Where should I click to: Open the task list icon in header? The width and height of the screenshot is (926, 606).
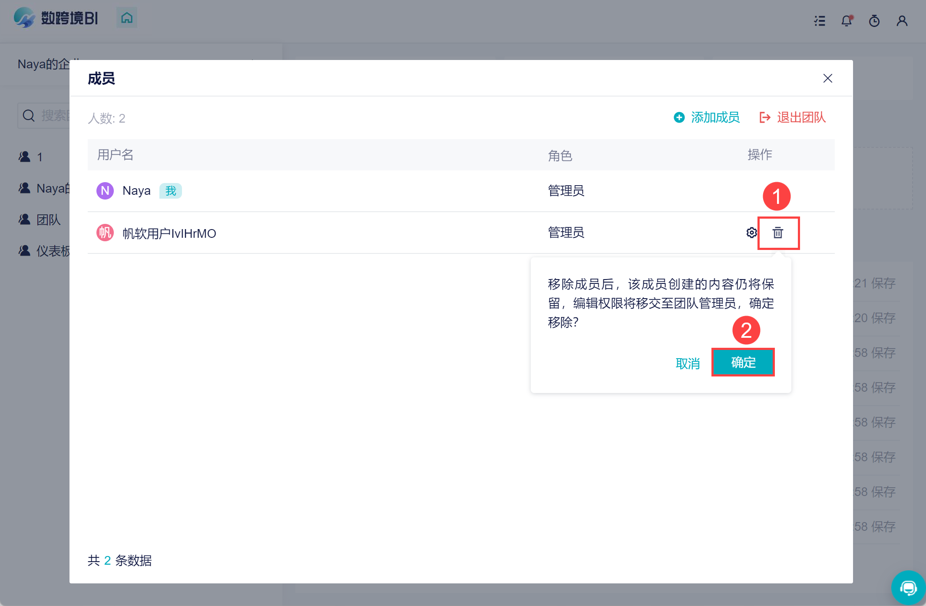coord(819,20)
